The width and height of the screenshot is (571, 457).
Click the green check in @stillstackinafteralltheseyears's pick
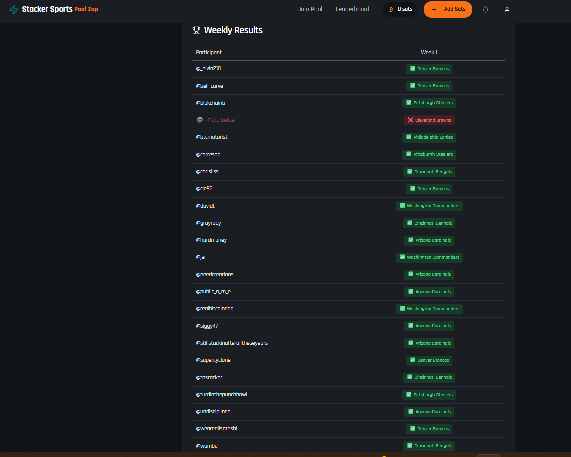tap(411, 343)
